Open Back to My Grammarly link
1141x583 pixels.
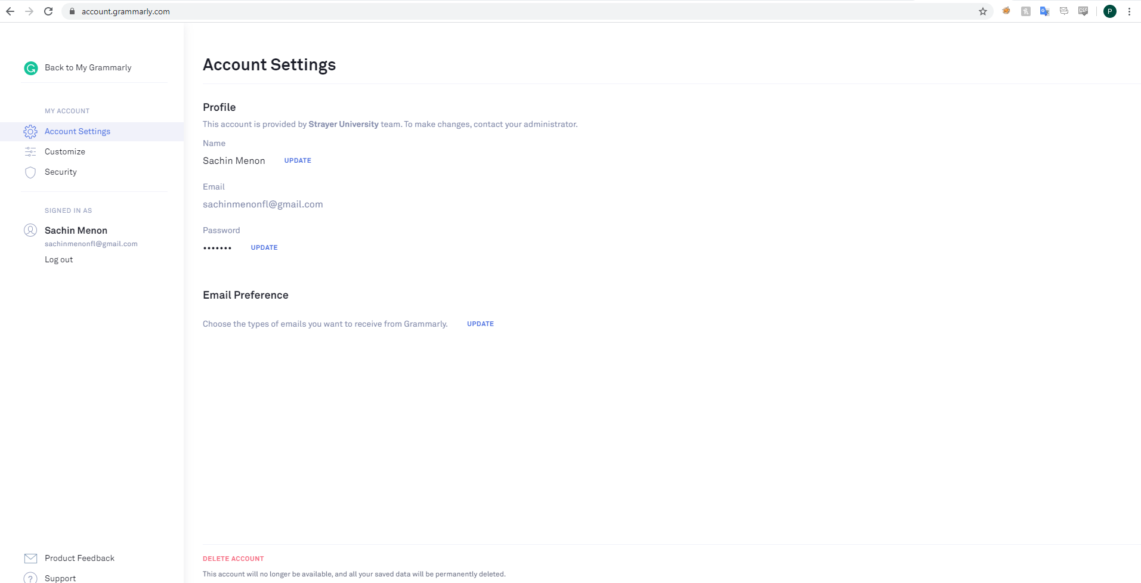[x=88, y=67]
